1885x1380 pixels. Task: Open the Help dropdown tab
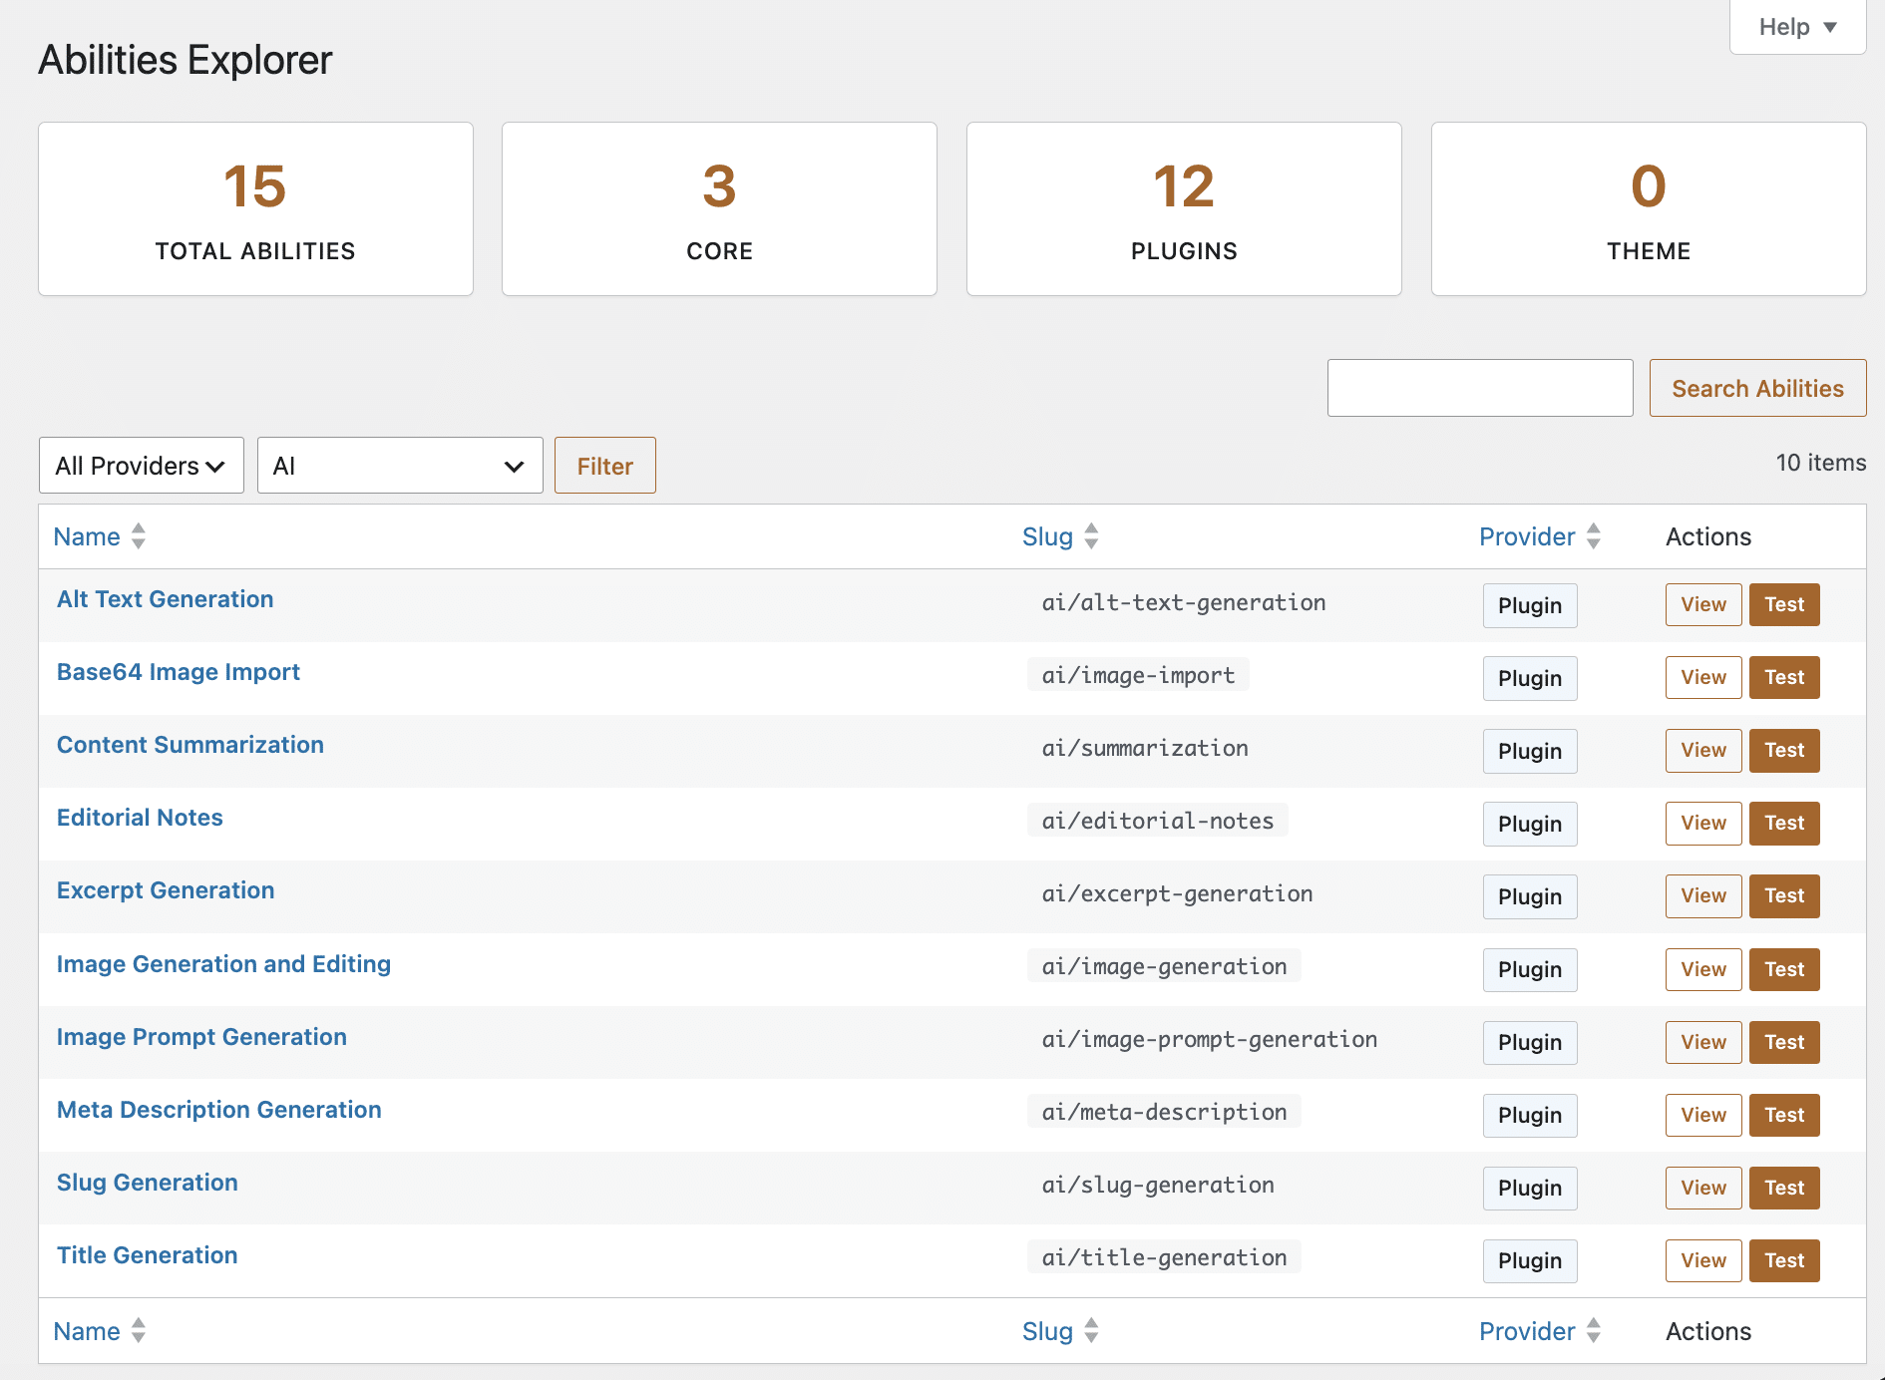[1797, 27]
